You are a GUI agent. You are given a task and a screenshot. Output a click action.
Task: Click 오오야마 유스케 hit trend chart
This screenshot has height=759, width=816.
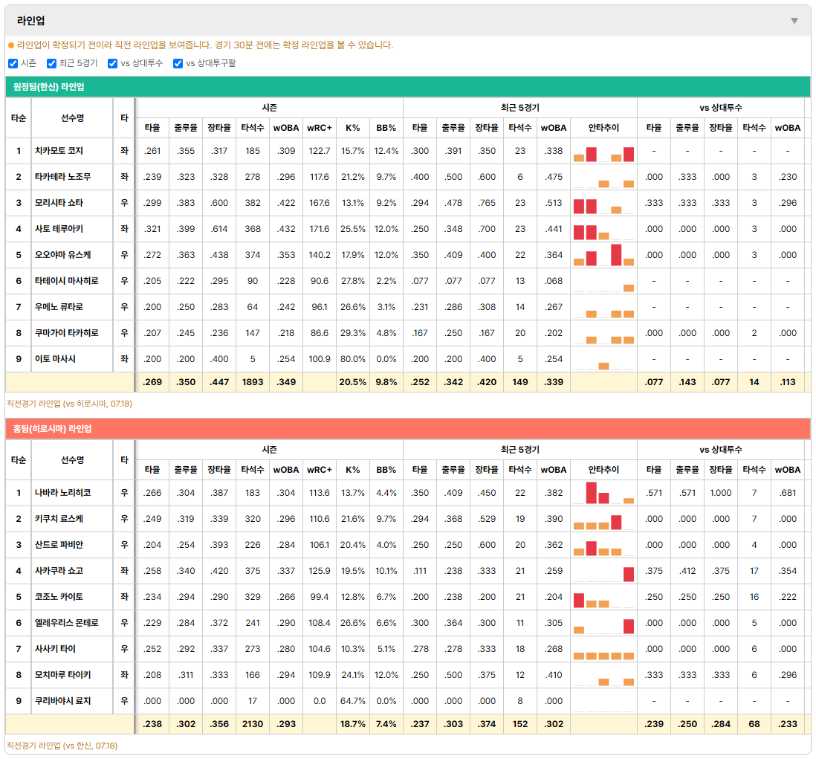pos(603,255)
